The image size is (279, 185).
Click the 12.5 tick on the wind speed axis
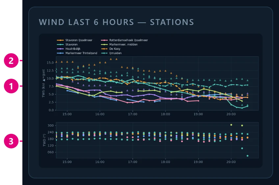pyautogui.click(x=50, y=71)
